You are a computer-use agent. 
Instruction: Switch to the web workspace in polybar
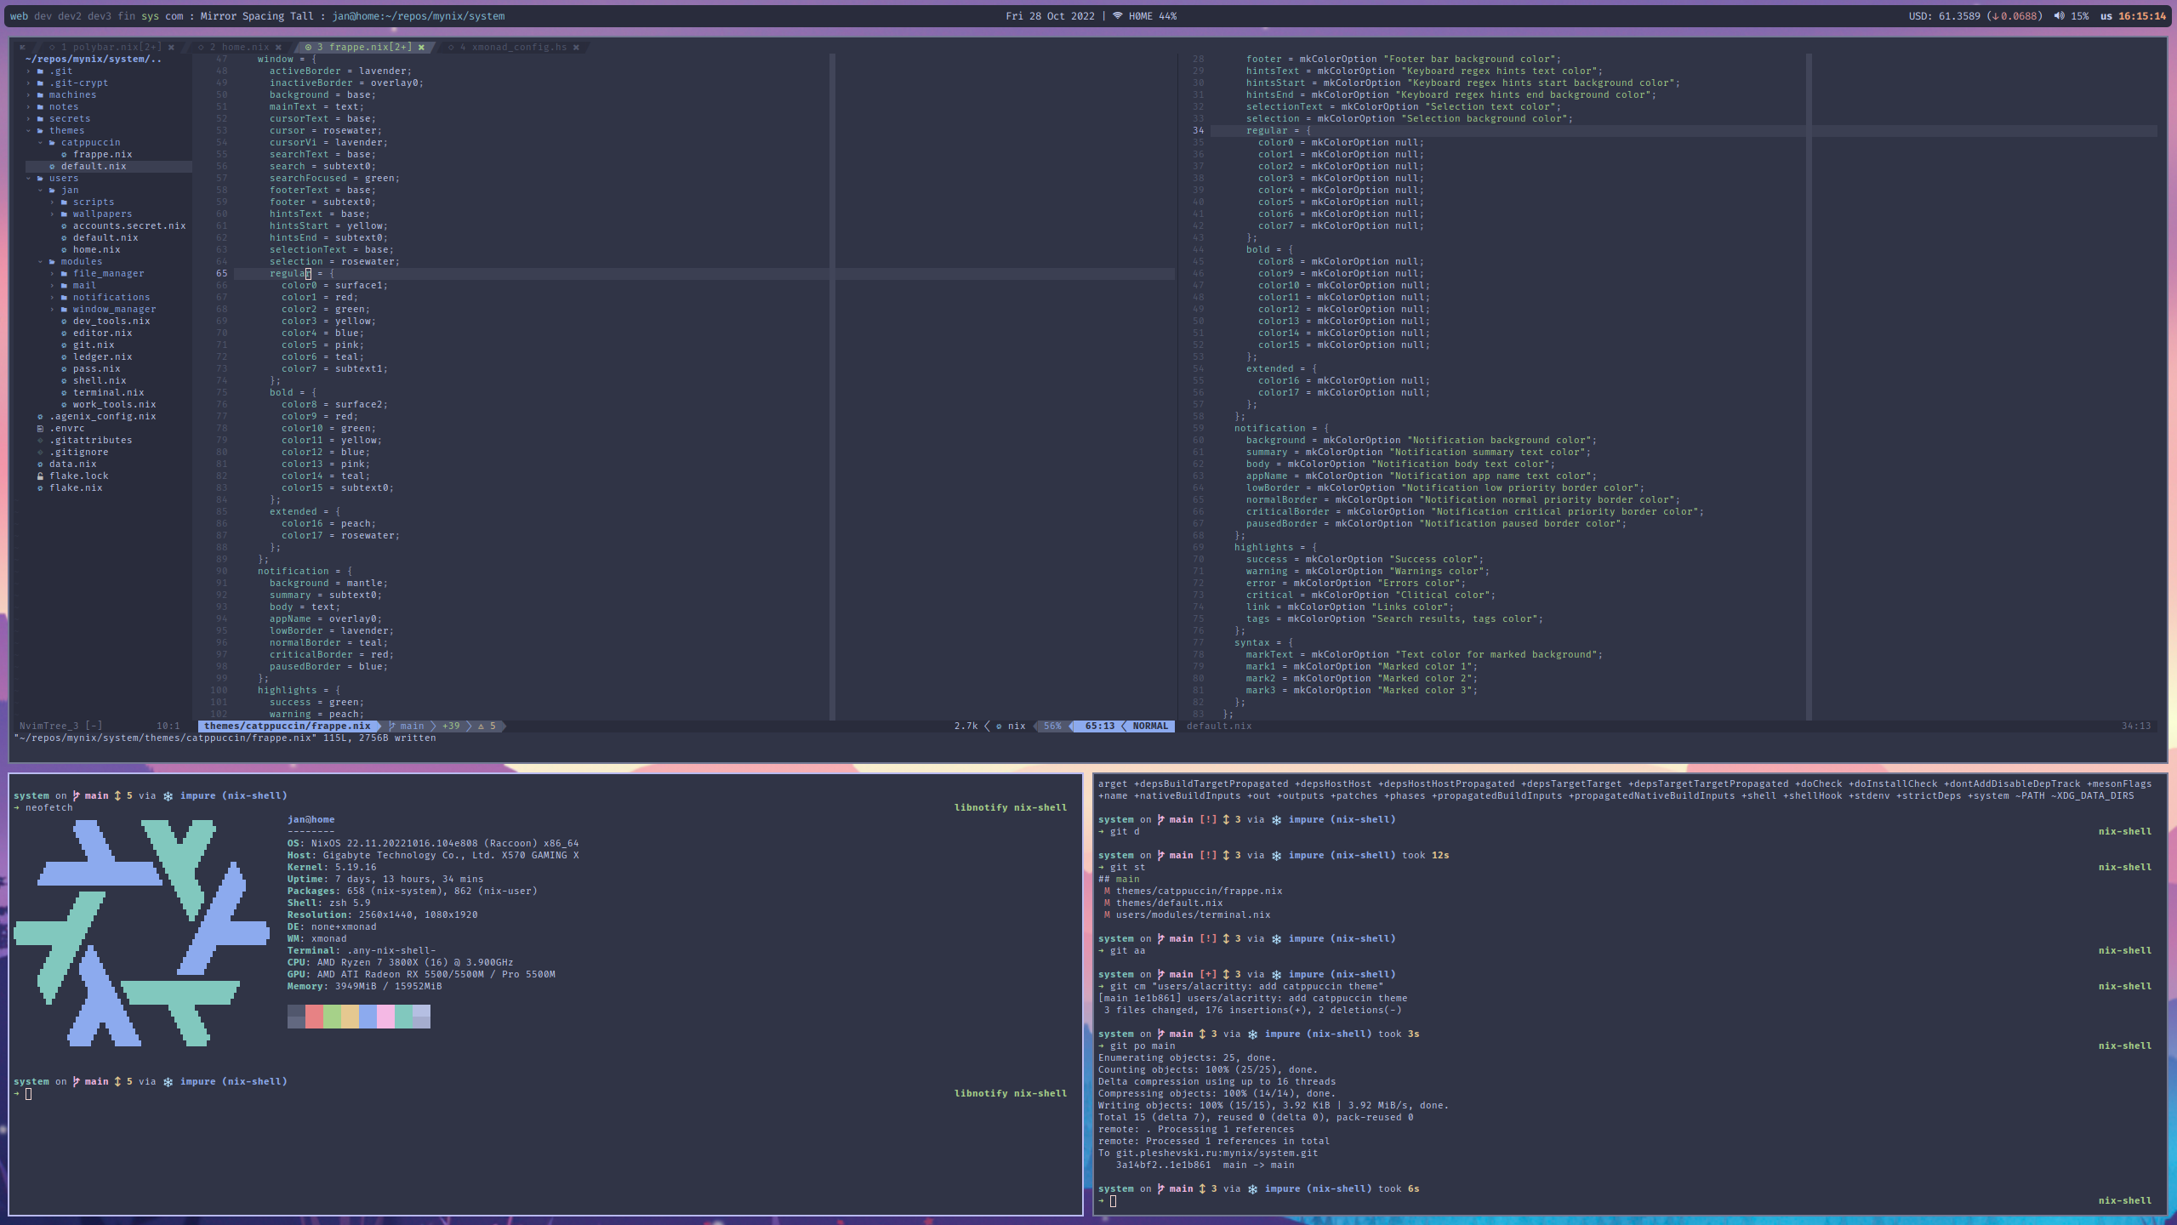pos(19,16)
